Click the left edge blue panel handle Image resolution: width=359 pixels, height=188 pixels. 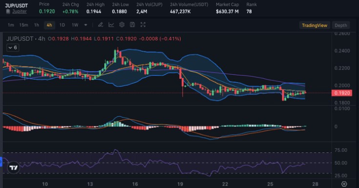point(1,162)
